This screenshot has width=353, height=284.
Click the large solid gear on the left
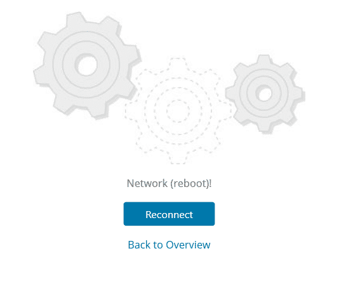point(88,65)
